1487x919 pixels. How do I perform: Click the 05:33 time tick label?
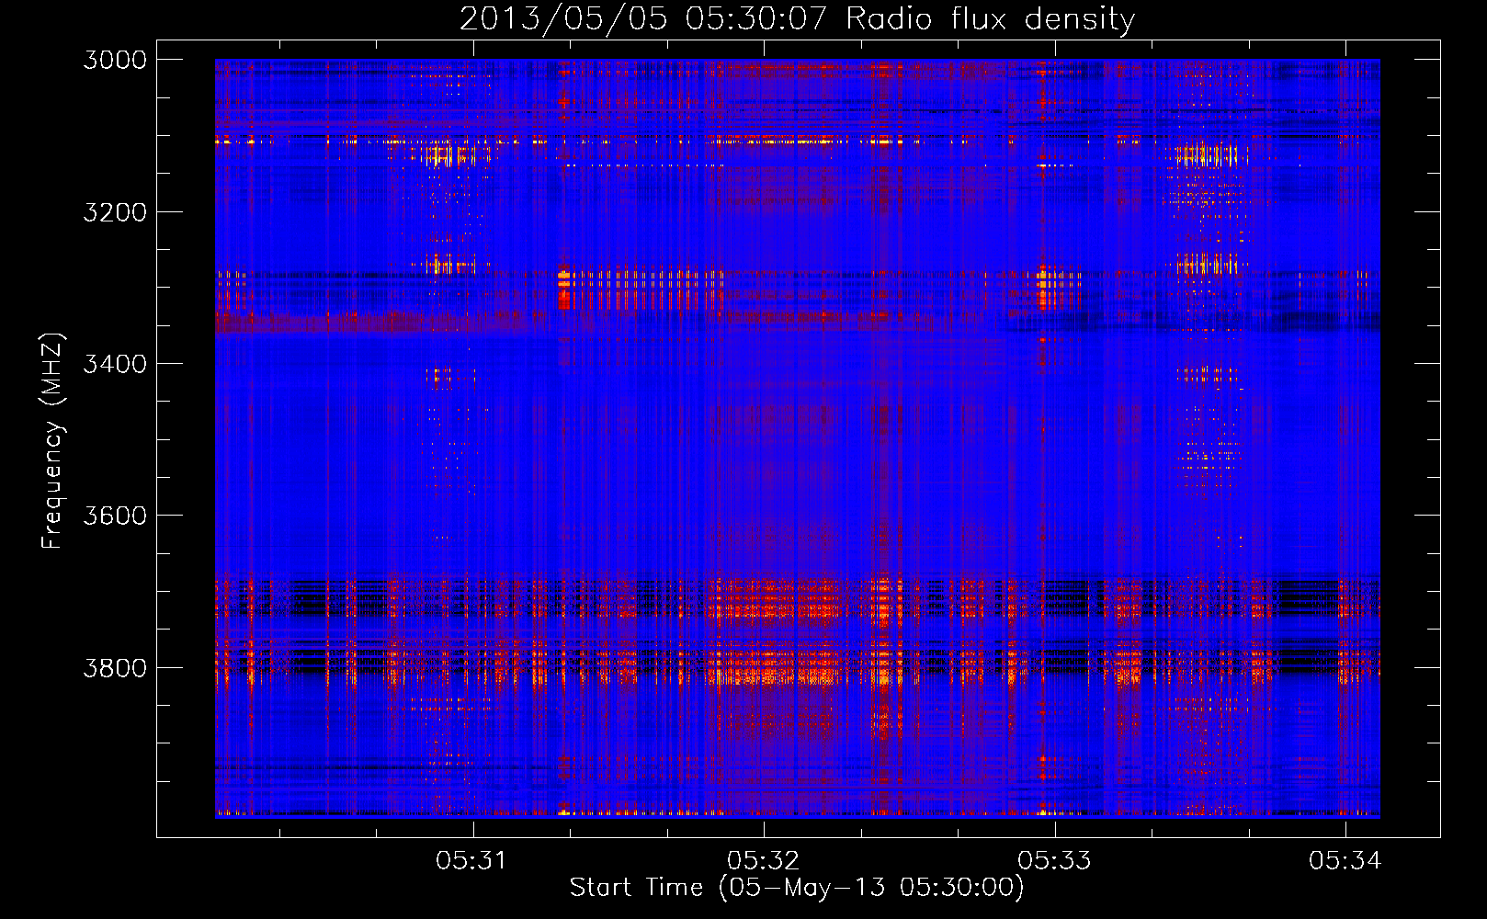[1054, 860]
